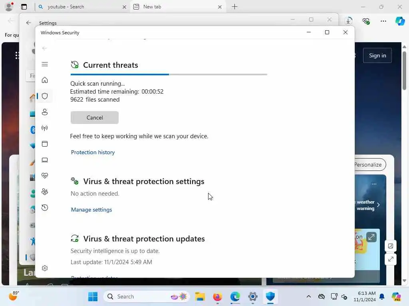Open Edge profile avatar icon
Screen dimensions: 409x306
pos(9,7)
